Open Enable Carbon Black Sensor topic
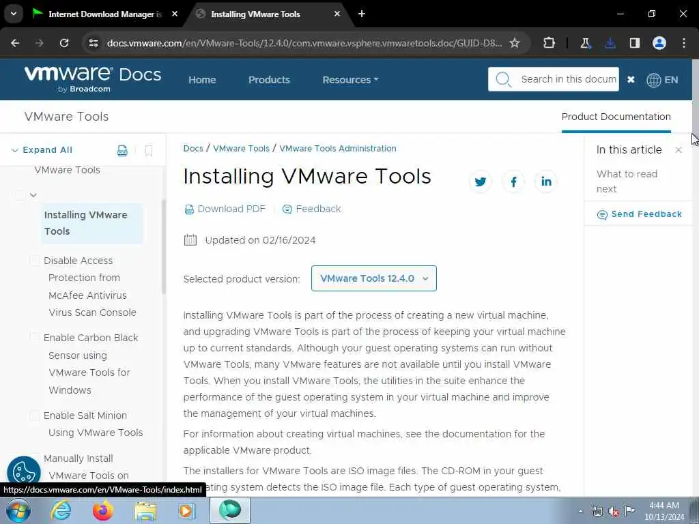The width and height of the screenshot is (699, 524). tap(91, 364)
